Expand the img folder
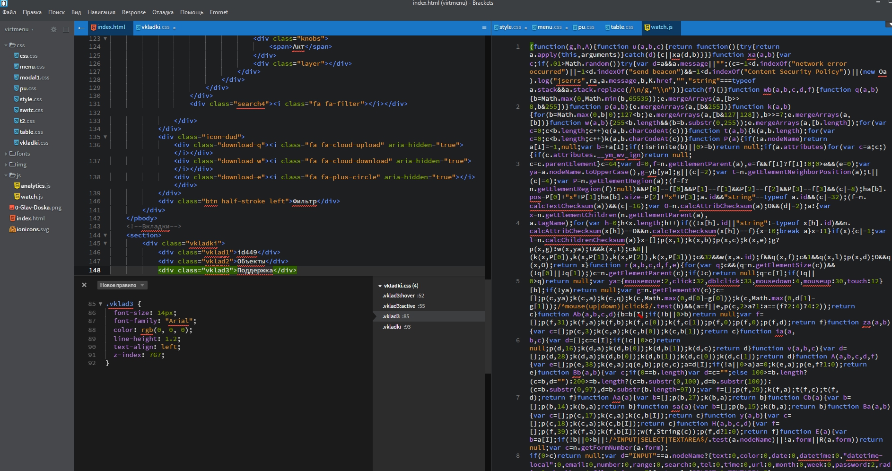892x471 pixels. click(6, 165)
